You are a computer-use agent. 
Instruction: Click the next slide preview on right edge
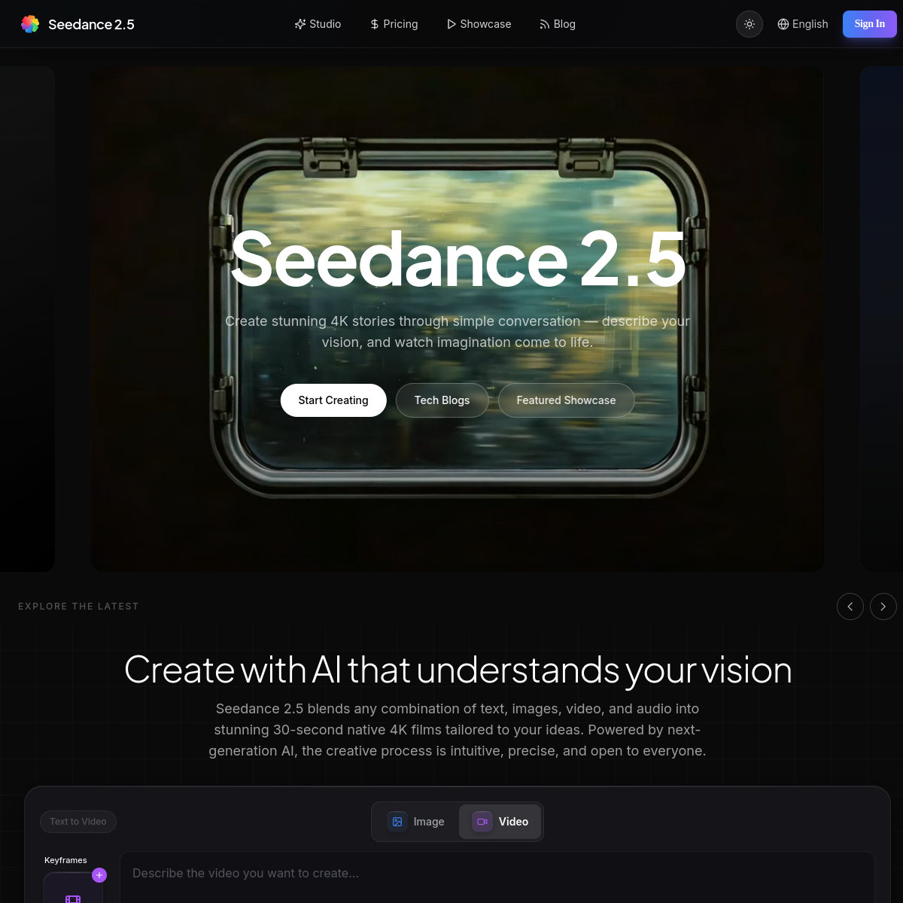pos(881,319)
